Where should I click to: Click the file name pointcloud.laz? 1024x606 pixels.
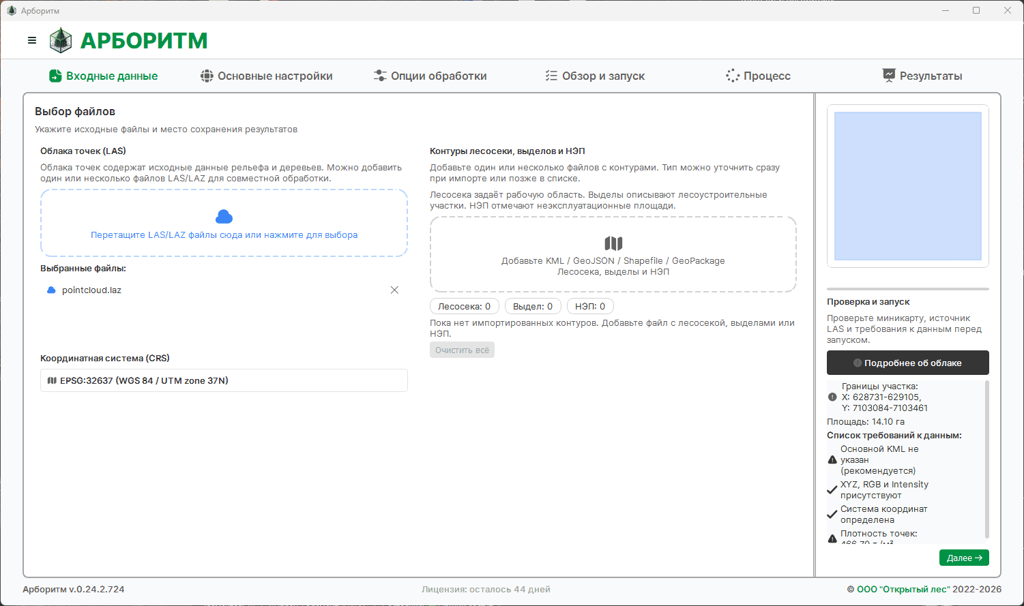click(91, 290)
